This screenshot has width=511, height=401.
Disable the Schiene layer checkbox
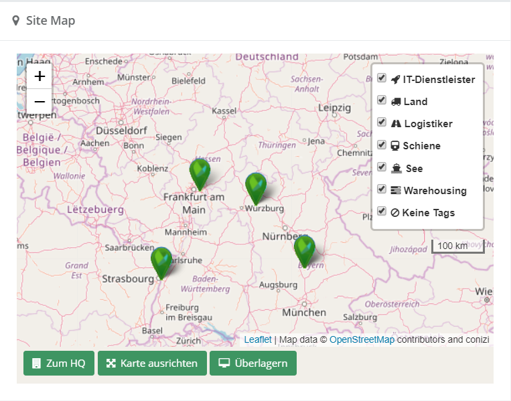[x=382, y=144]
